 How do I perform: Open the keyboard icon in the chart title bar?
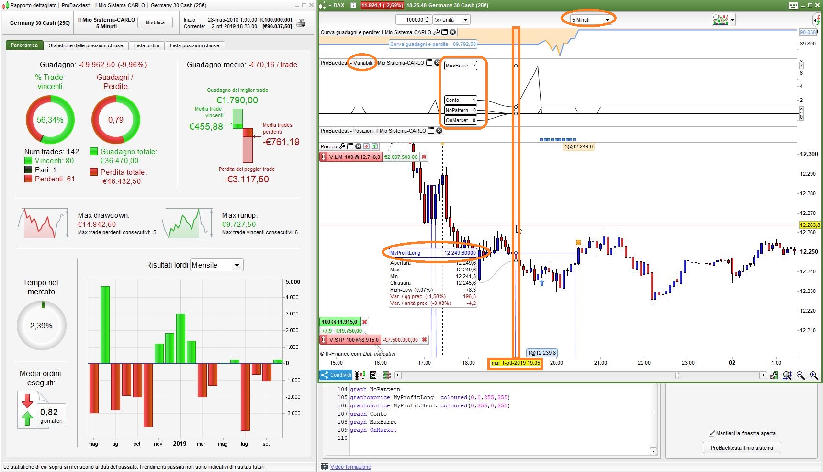(793, 5)
